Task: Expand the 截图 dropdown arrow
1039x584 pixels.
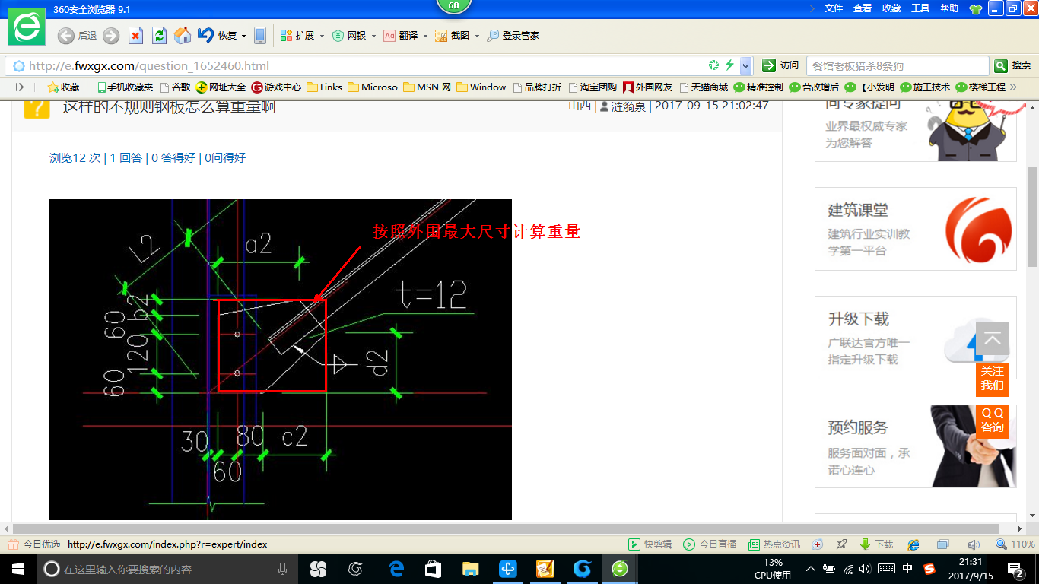Action: pos(477,36)
